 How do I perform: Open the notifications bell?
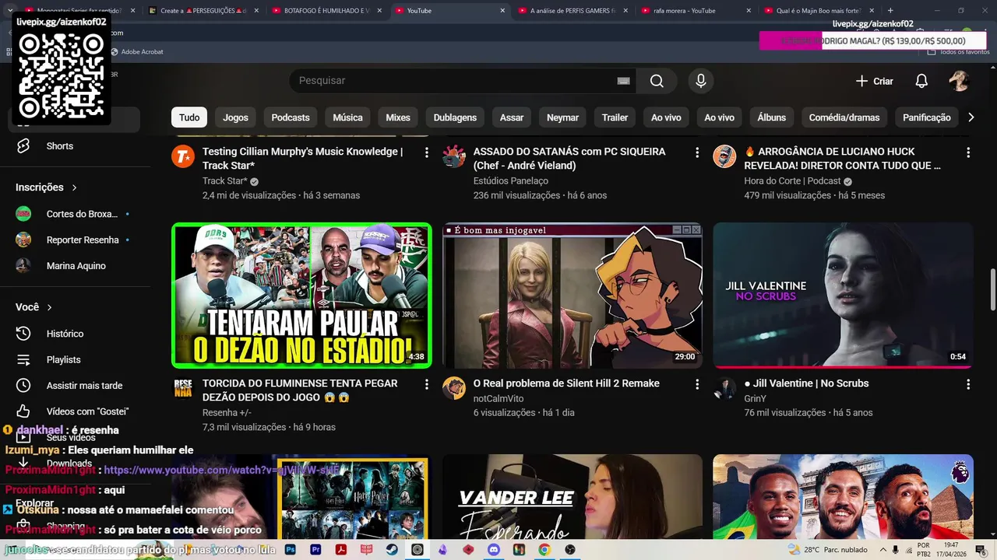tap(921, 81)
